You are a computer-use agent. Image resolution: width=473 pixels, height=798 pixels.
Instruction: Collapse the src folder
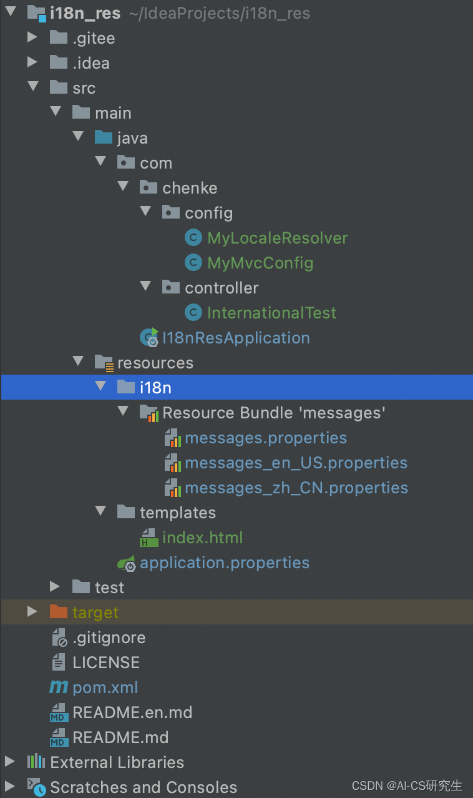(33, 87)
